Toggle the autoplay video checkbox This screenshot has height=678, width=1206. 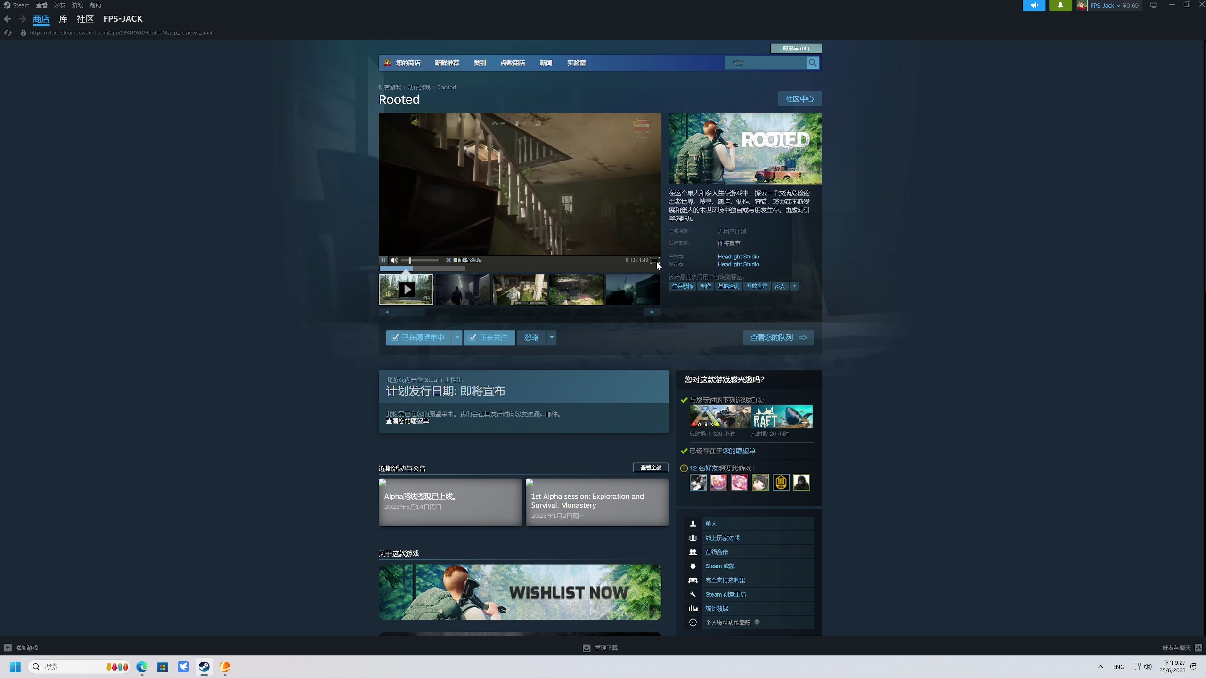click(x=448, y=260)
